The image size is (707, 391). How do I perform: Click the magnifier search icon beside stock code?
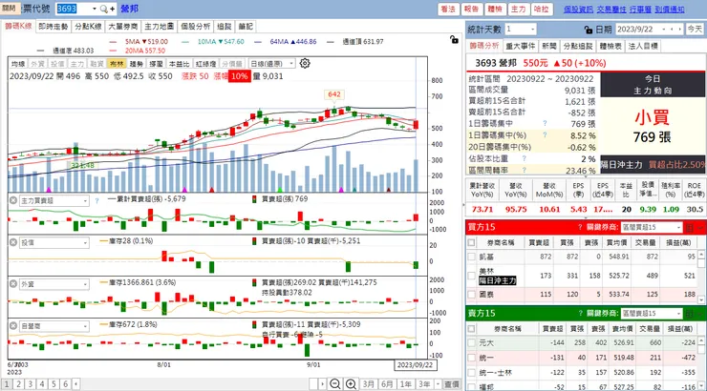pyautogui.click(x=104, y=9)
